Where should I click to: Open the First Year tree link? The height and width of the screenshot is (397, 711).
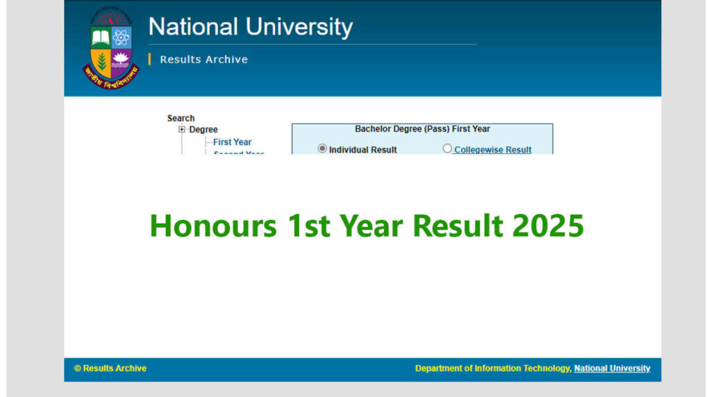tap(232, 142)
